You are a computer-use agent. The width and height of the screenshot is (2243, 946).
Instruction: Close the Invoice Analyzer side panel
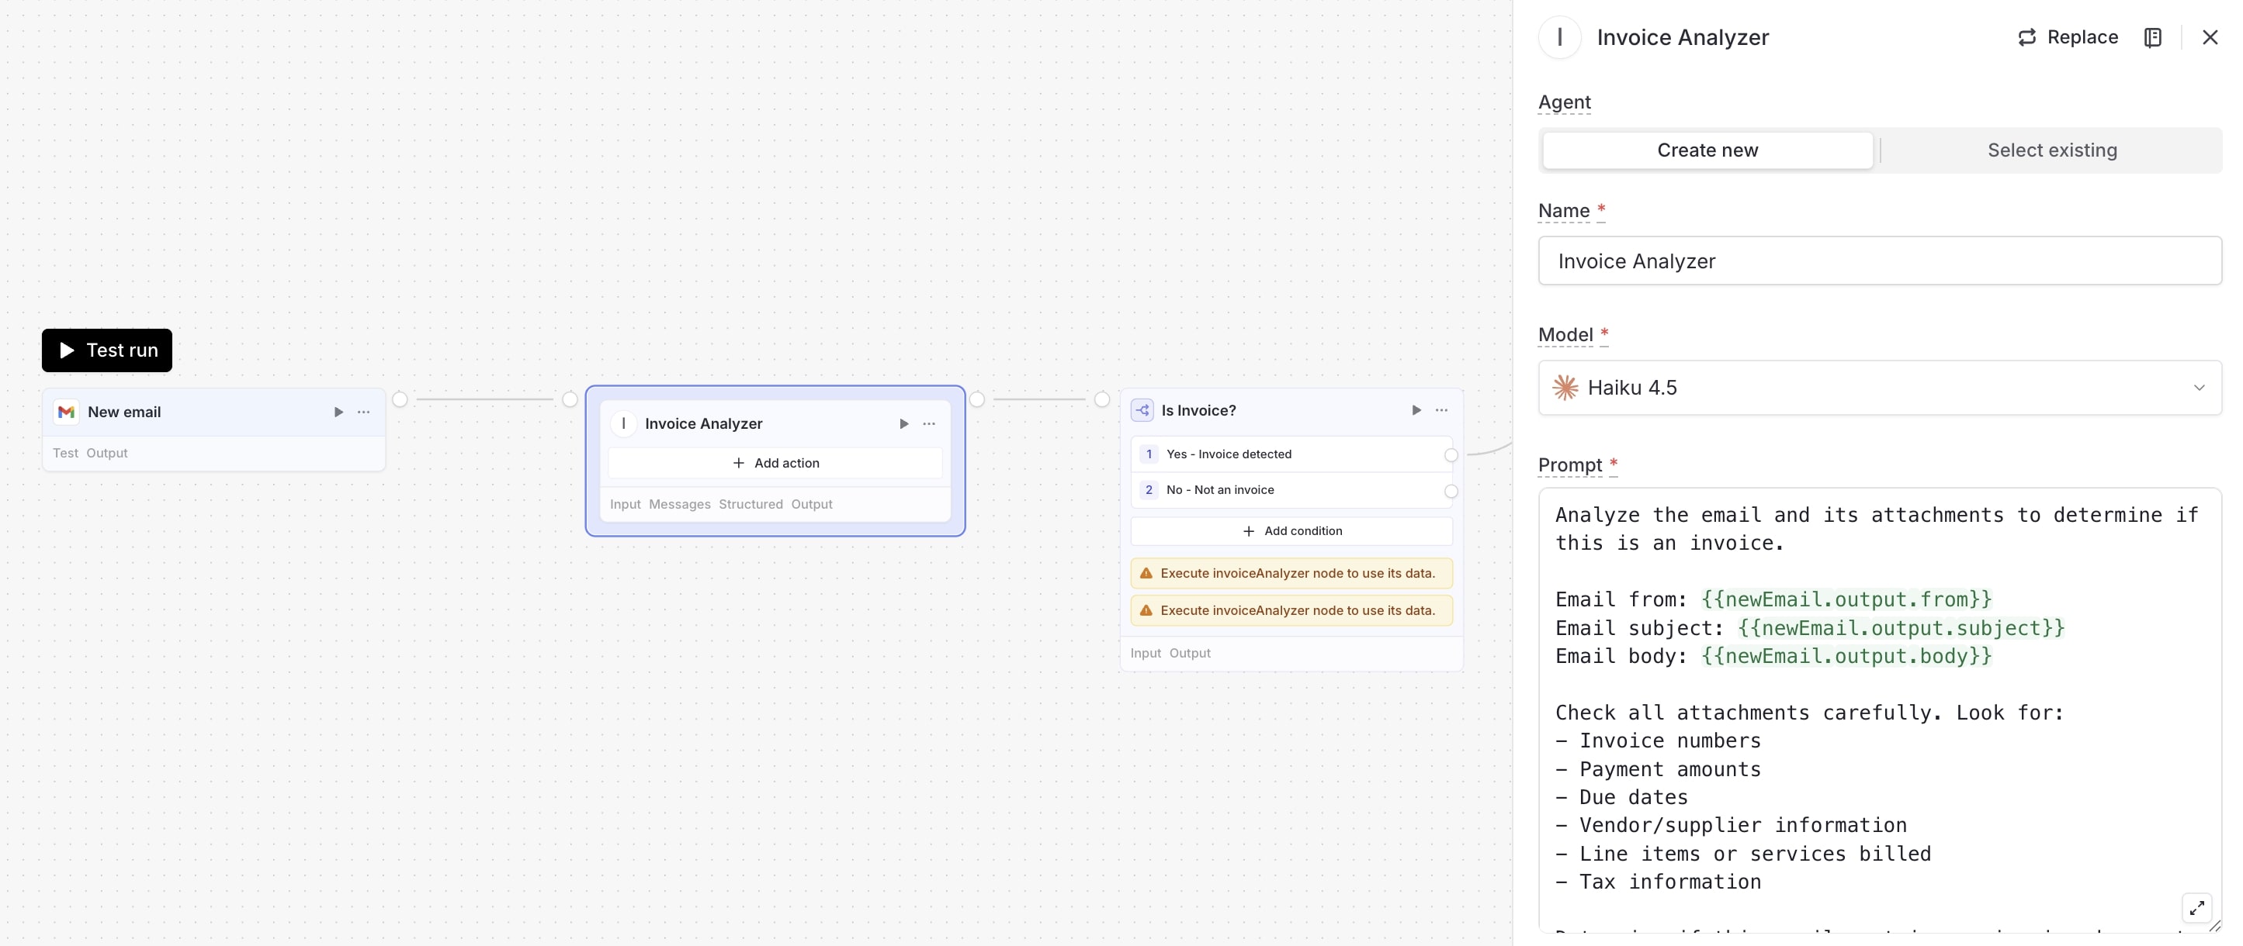pyautogui.click(x=2210, y=37)
